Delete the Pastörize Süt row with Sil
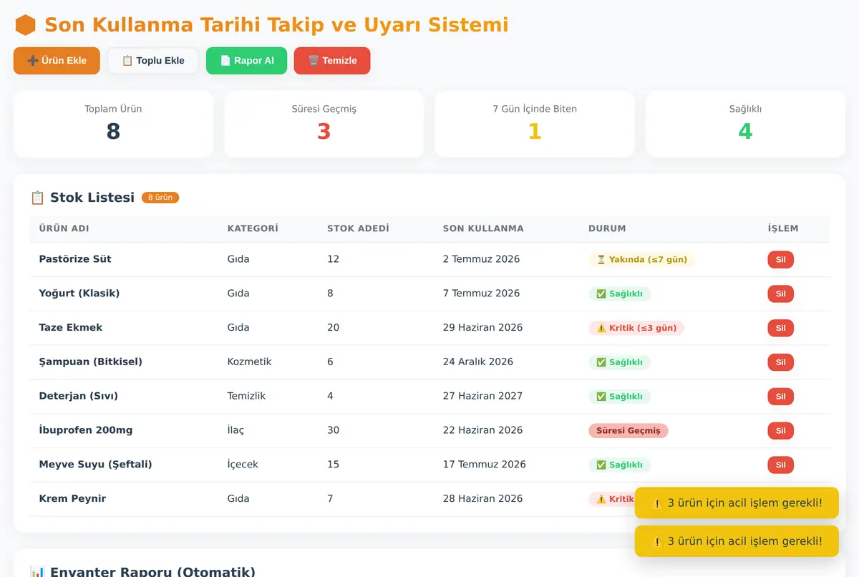The height and width of the screenshot is (577, 859). (781, 259)
